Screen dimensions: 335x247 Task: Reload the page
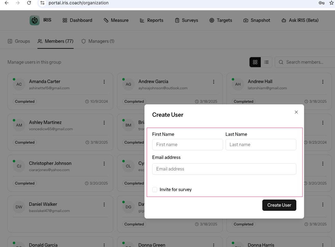(x=29, y=3)
